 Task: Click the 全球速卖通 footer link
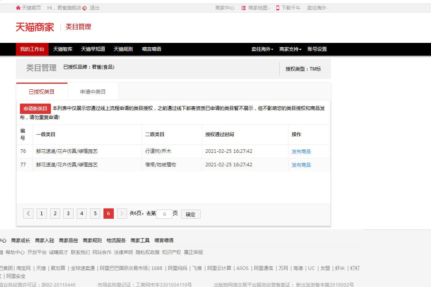tap(83, 268)
